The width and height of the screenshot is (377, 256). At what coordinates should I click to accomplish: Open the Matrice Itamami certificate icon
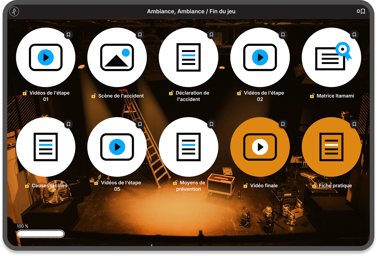pyautogui.click(x=331, y=57)
